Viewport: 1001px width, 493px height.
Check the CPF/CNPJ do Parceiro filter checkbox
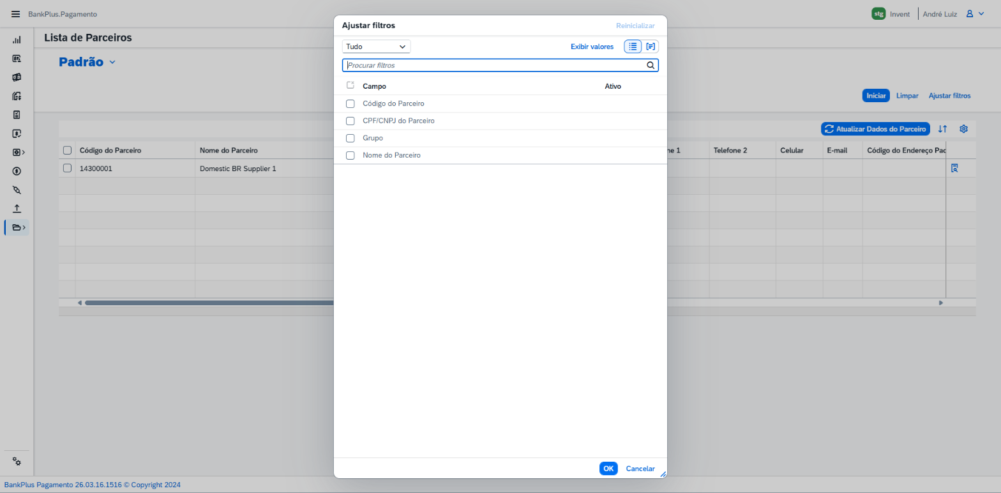(350, 121)
